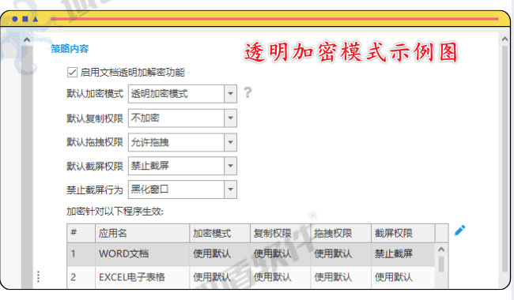The height and width of the screenshot is (300, 514).
Task: Click the right window scroll-up arrow
Action: point(505,39)
